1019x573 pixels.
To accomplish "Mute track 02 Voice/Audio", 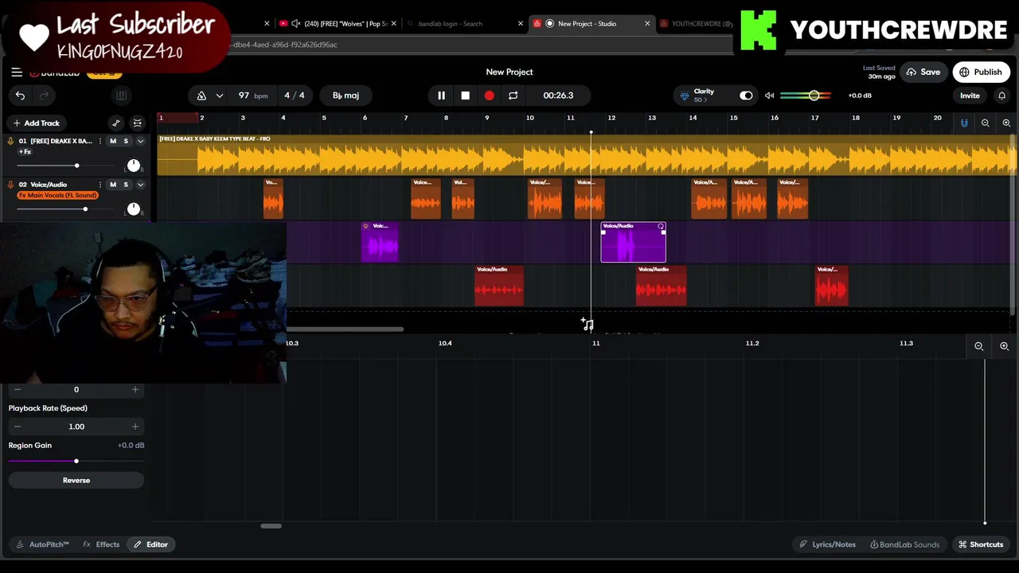I will 112,185.
